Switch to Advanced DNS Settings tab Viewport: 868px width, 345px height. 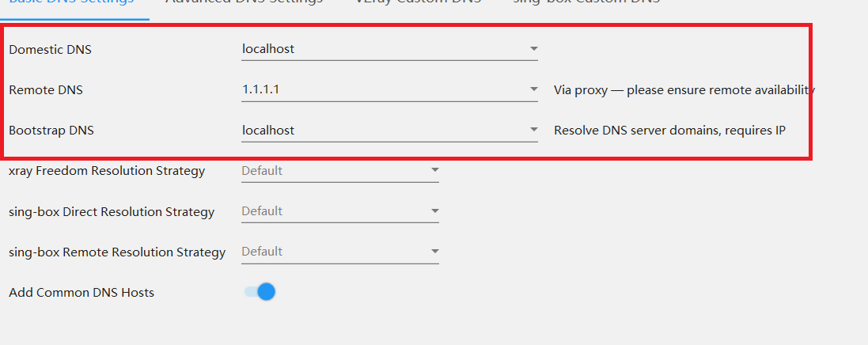coord(244,2)
